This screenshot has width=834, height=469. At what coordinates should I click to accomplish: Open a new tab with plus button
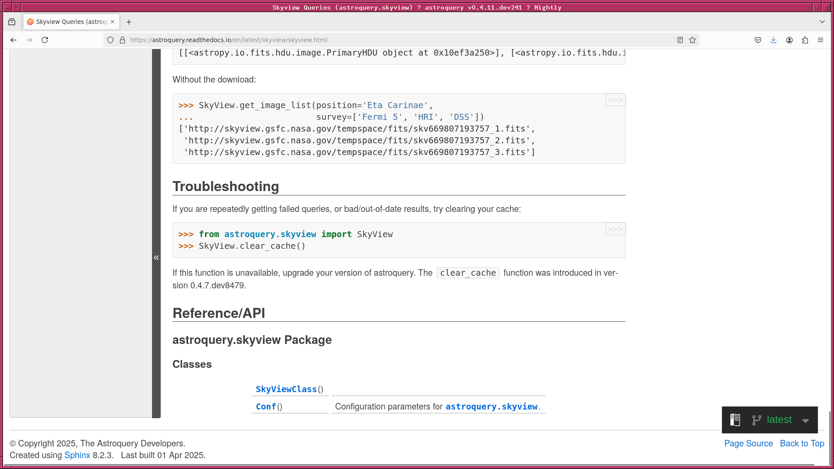129,22
